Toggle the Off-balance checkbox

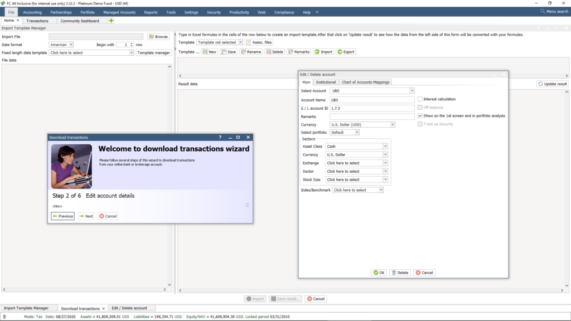coord(420,107)
